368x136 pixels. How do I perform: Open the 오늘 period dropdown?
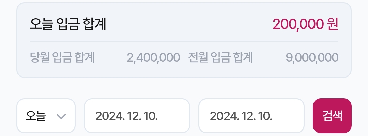point(46,116)
